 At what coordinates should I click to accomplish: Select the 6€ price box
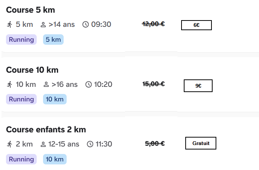pyautogui.click(x=196, y=25)
